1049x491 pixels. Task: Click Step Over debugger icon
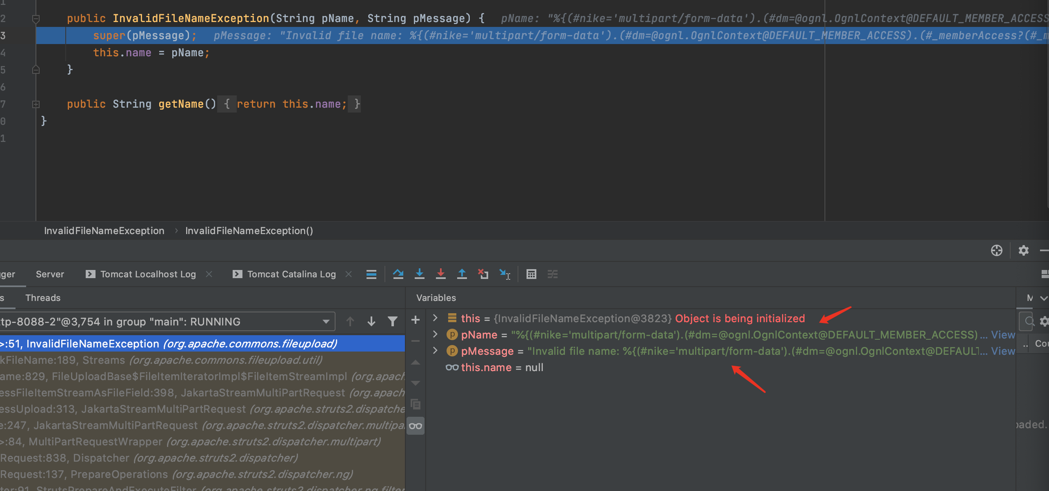pyautogui.click(x=398, y=274)
